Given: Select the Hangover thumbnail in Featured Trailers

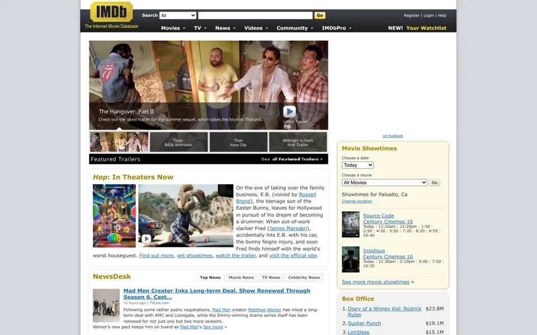Looking at the screenshot, I should [x=119, y=142].
